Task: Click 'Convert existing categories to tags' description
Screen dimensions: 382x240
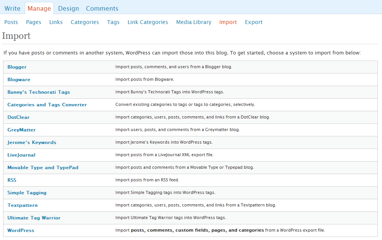Action: coord(185,104)
